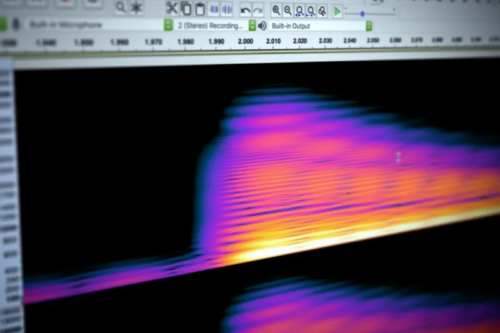
Task: Click the Zoom In magnifier
Action: tap(276, 11)
